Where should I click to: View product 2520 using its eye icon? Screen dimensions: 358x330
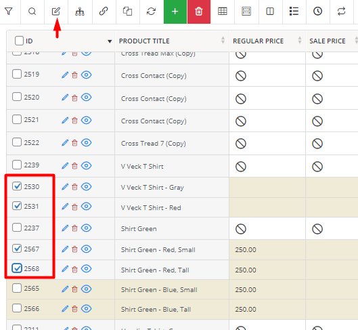[87, 98]
